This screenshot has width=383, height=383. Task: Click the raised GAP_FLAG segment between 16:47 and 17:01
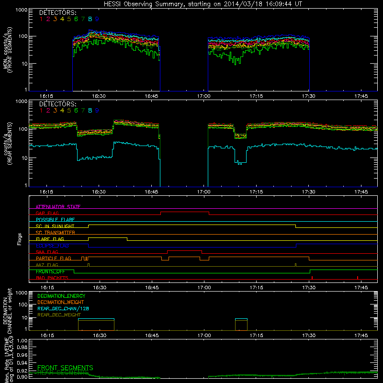point(185,212)
